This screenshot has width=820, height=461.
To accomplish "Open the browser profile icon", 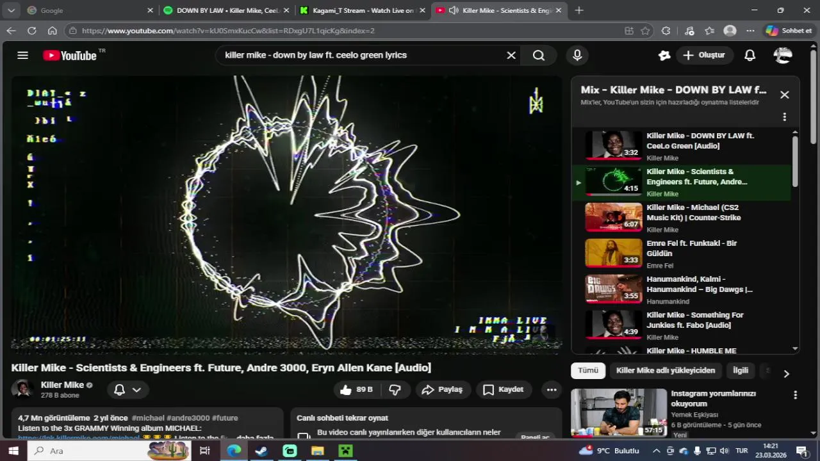I will [x=730, y=30].
